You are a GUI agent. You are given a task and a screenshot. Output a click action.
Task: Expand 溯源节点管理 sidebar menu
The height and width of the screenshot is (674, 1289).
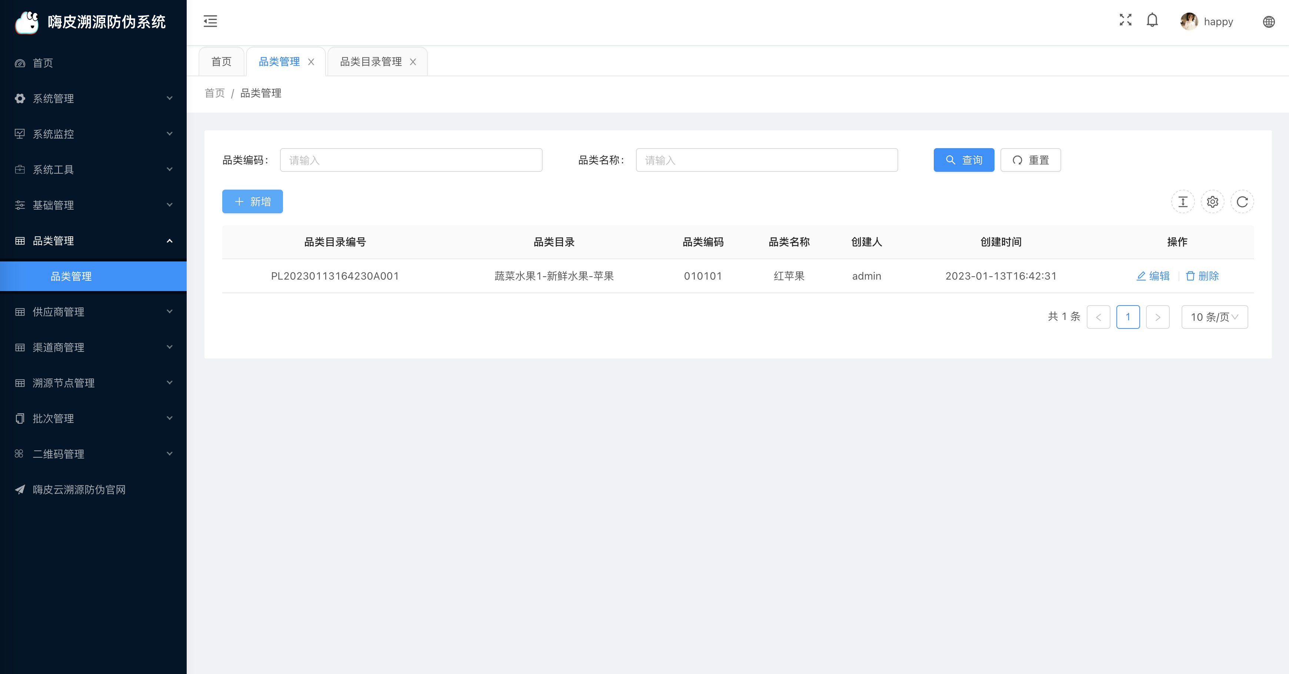93,383
